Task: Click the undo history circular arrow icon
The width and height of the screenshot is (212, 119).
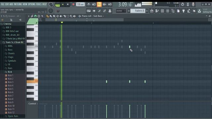Action: pos(183,4)
